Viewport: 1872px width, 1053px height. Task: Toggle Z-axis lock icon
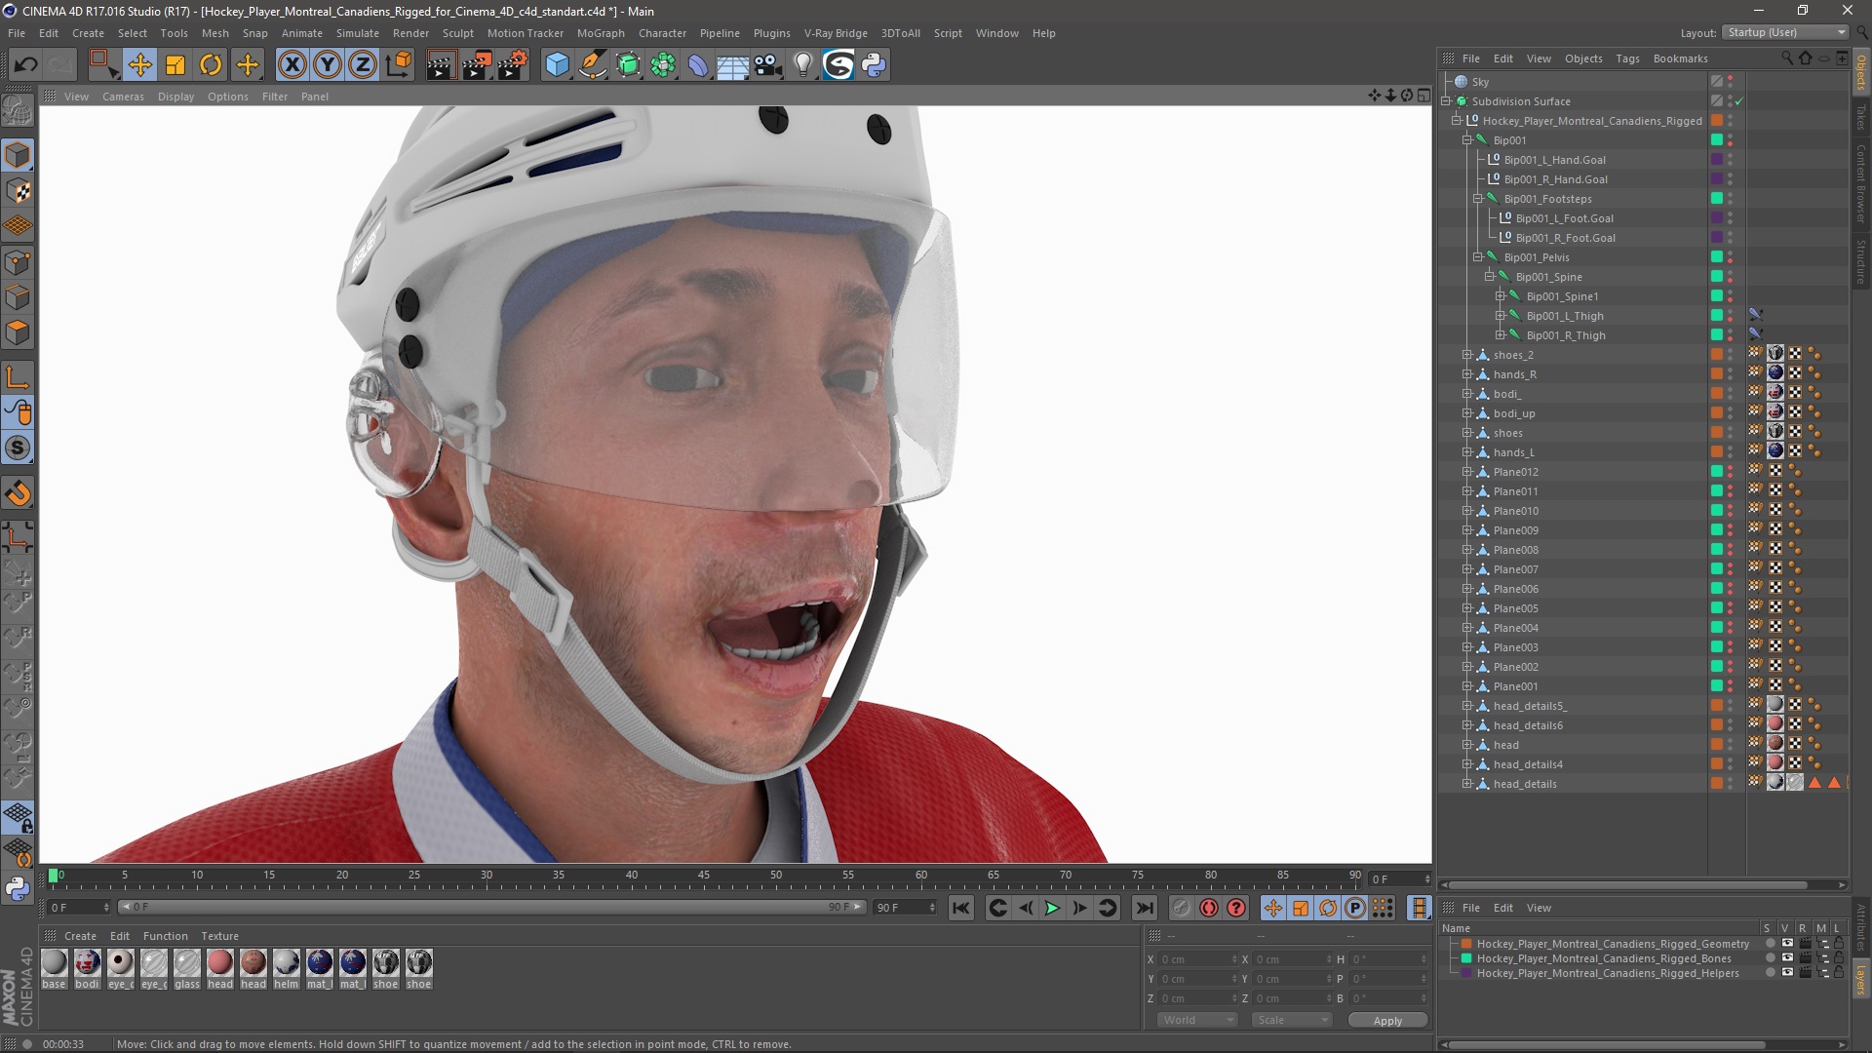click(x=363, y=65)
